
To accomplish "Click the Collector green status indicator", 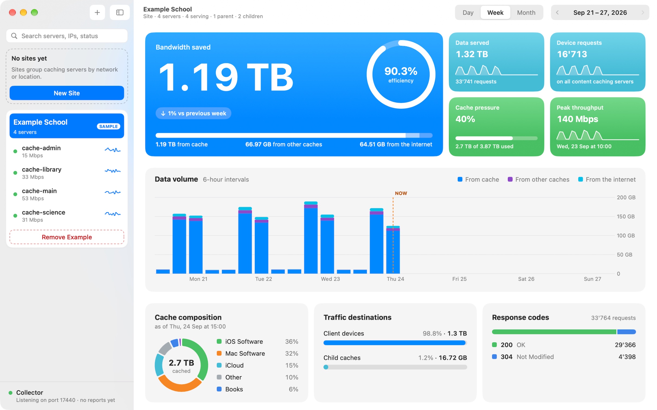I will coord(10,393).
